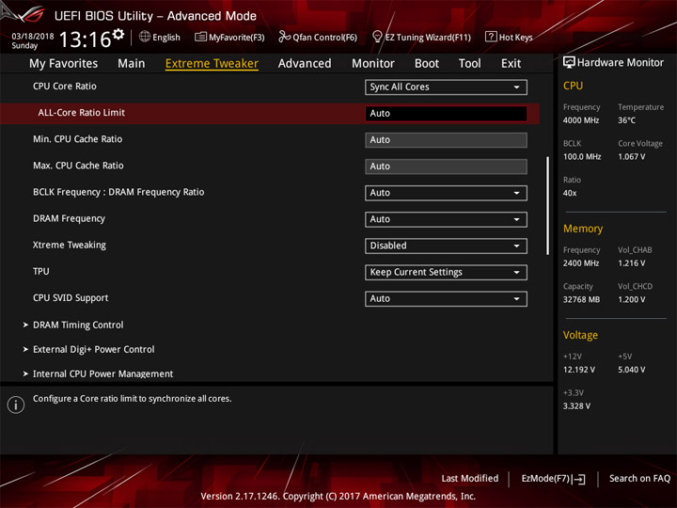Open Qfan Control fan icon
The height and width of the screenshot is (508, 677).
click(x=284, y=37)
